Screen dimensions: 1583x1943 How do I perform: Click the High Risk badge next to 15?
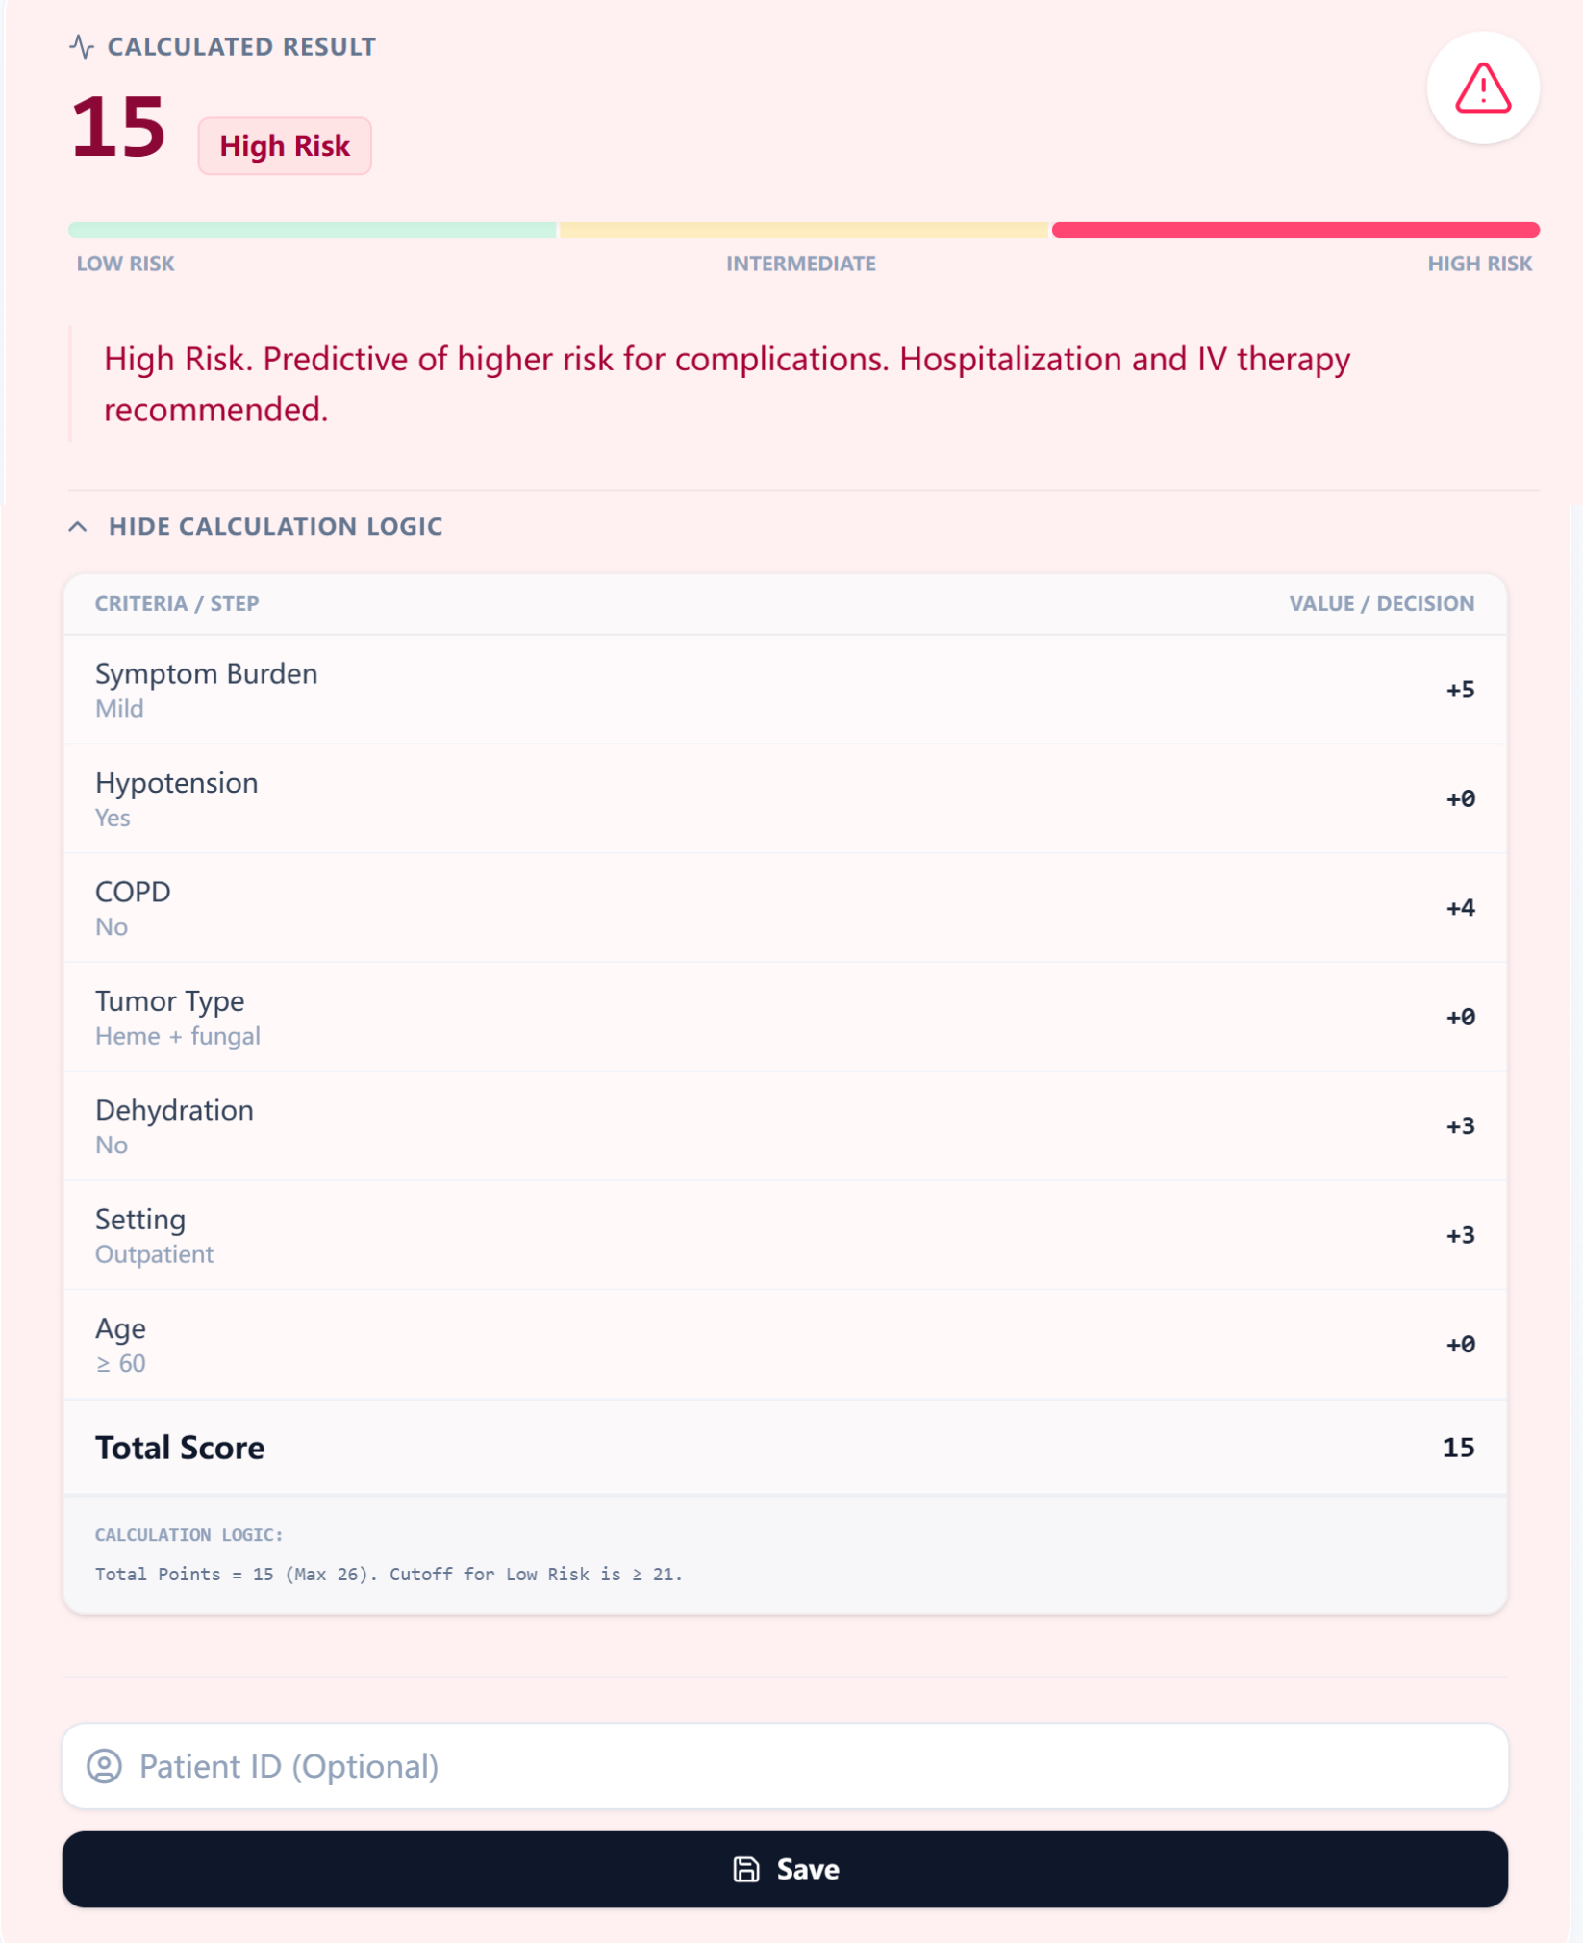[x=285, y=144]
